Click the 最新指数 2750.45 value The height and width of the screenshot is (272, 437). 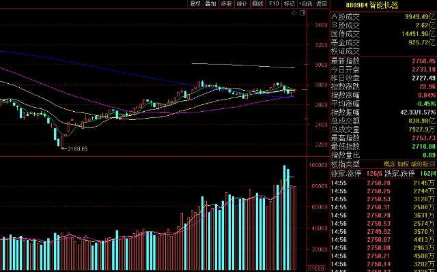(423, 61)
